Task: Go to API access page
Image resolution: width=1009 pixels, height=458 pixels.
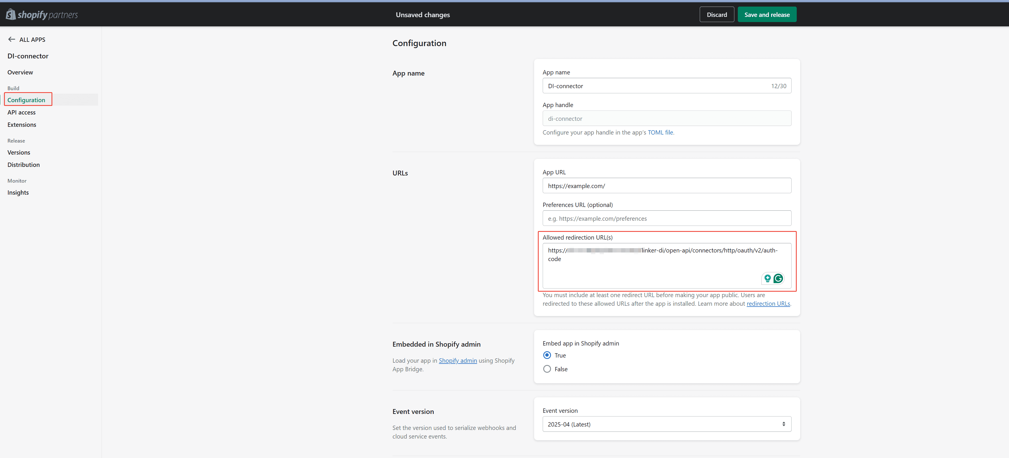Action: pos(21,112)
